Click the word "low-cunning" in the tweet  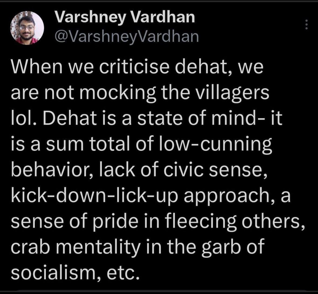[221, 145]
